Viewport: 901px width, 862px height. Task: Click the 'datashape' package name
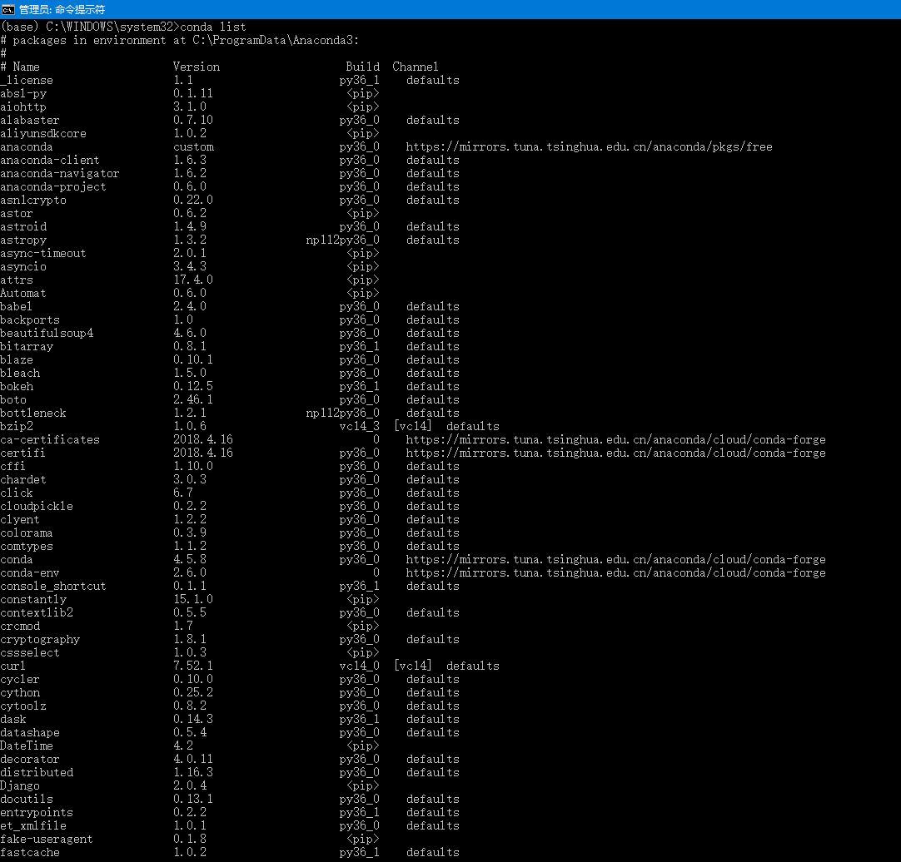(30, 733)
